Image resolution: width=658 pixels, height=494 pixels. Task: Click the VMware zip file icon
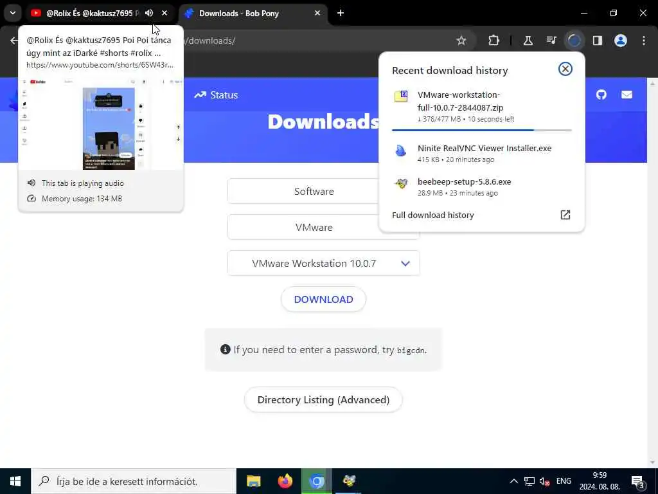[401, 96]
